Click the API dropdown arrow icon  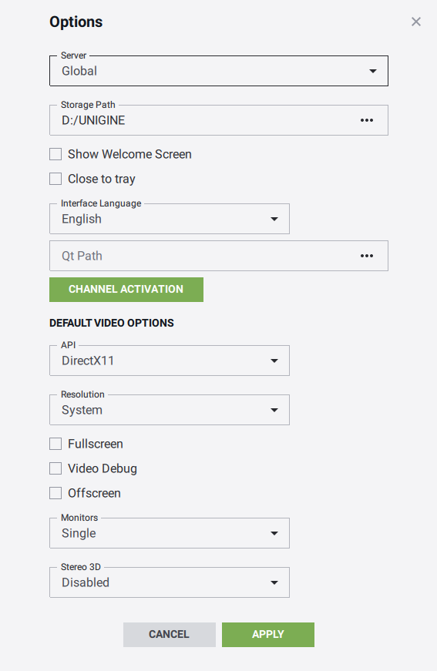click(x=274, y=361)
